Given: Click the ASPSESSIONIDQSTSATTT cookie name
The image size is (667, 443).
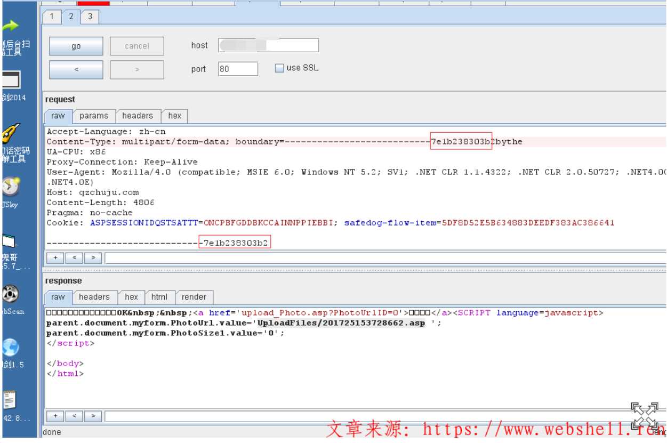Looking at the screenshot, I should (x=144, y=223).
